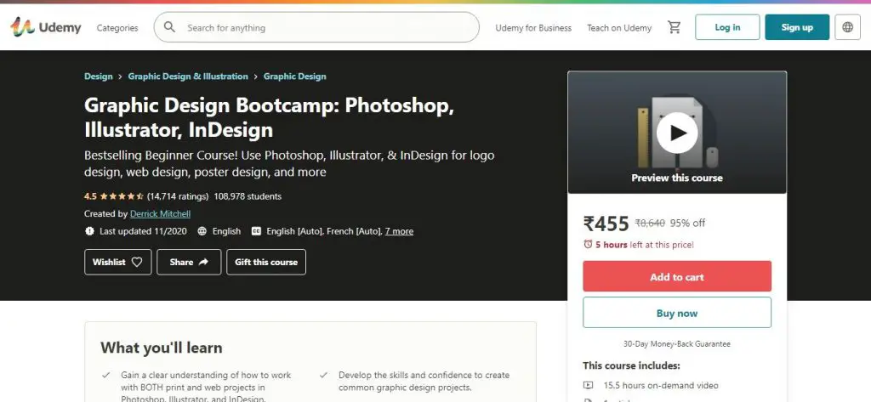Navigate to Graphic Design & Illustration breadcrumb
The width and height of the screenshot is (871, 402).
click(x=188, y=76)
